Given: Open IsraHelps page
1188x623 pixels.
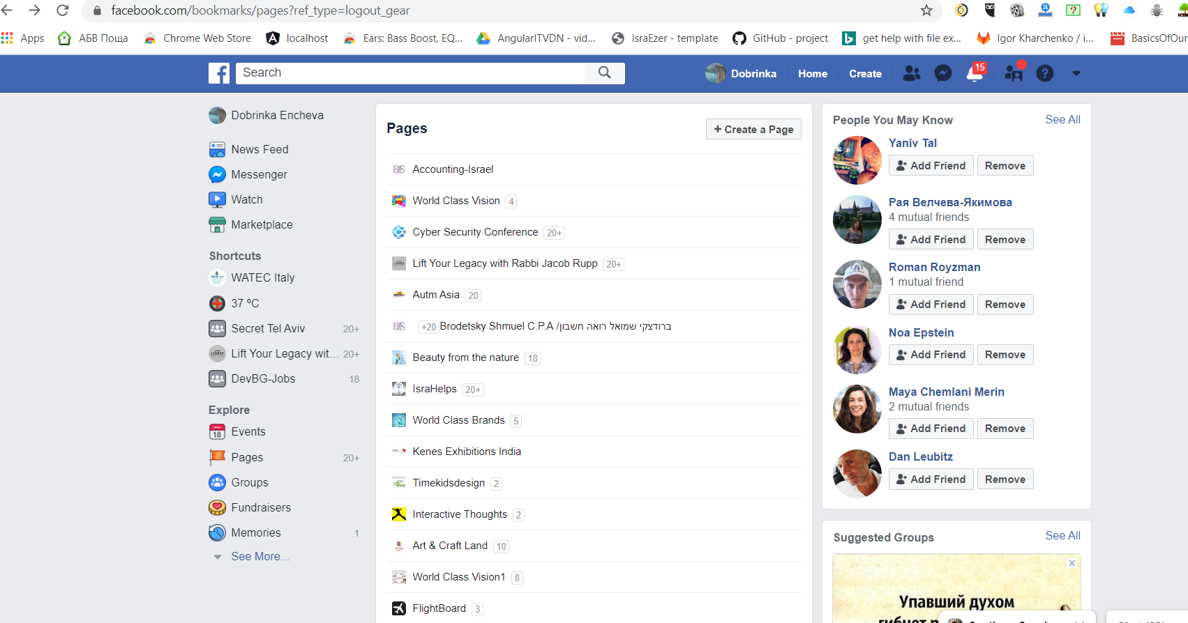Looking at the screenshot, I should pos(435,389).
